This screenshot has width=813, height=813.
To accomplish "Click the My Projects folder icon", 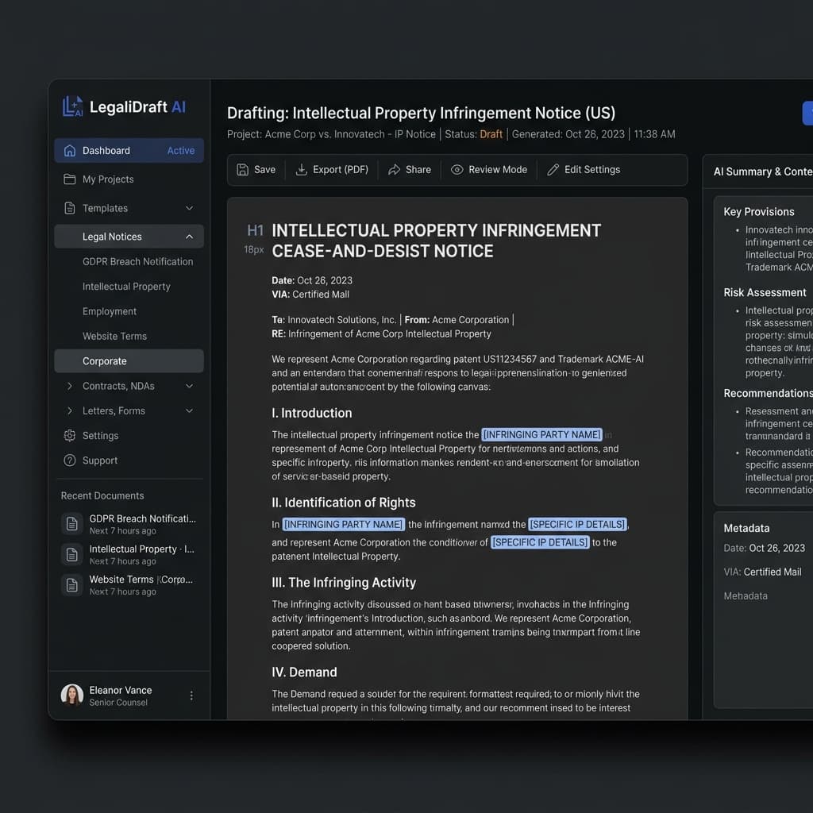I will 70,179.
